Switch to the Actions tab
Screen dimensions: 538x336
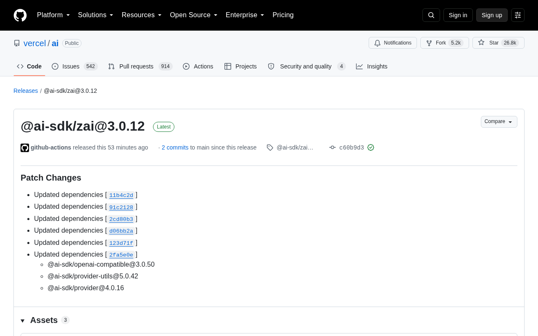coord(198,66)
